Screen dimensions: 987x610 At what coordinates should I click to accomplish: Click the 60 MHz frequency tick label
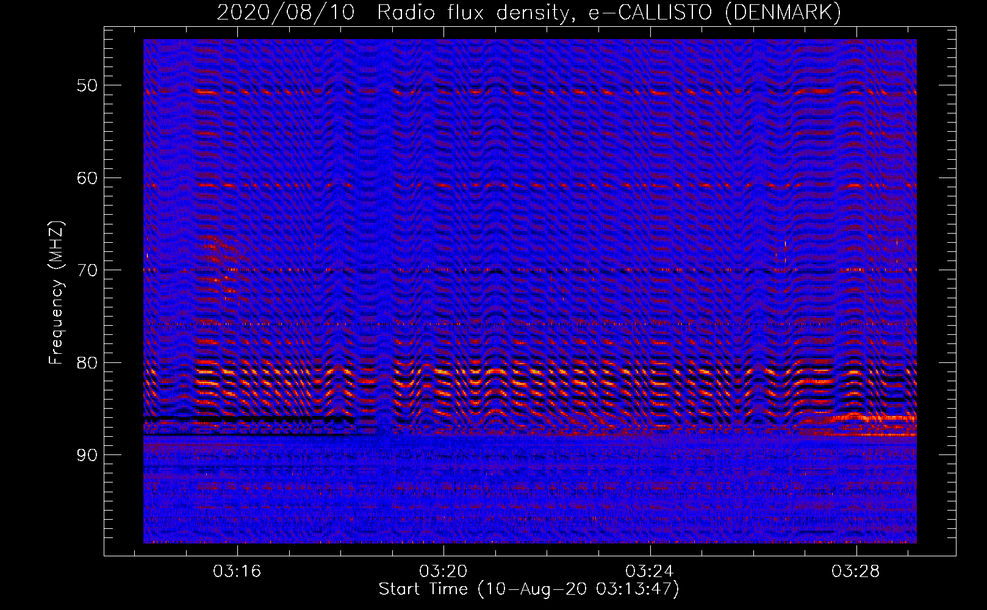point(87,178)
